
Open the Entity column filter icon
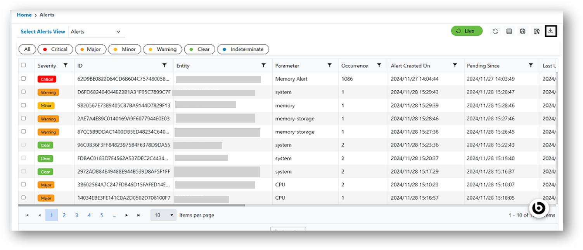pos(264,66)
